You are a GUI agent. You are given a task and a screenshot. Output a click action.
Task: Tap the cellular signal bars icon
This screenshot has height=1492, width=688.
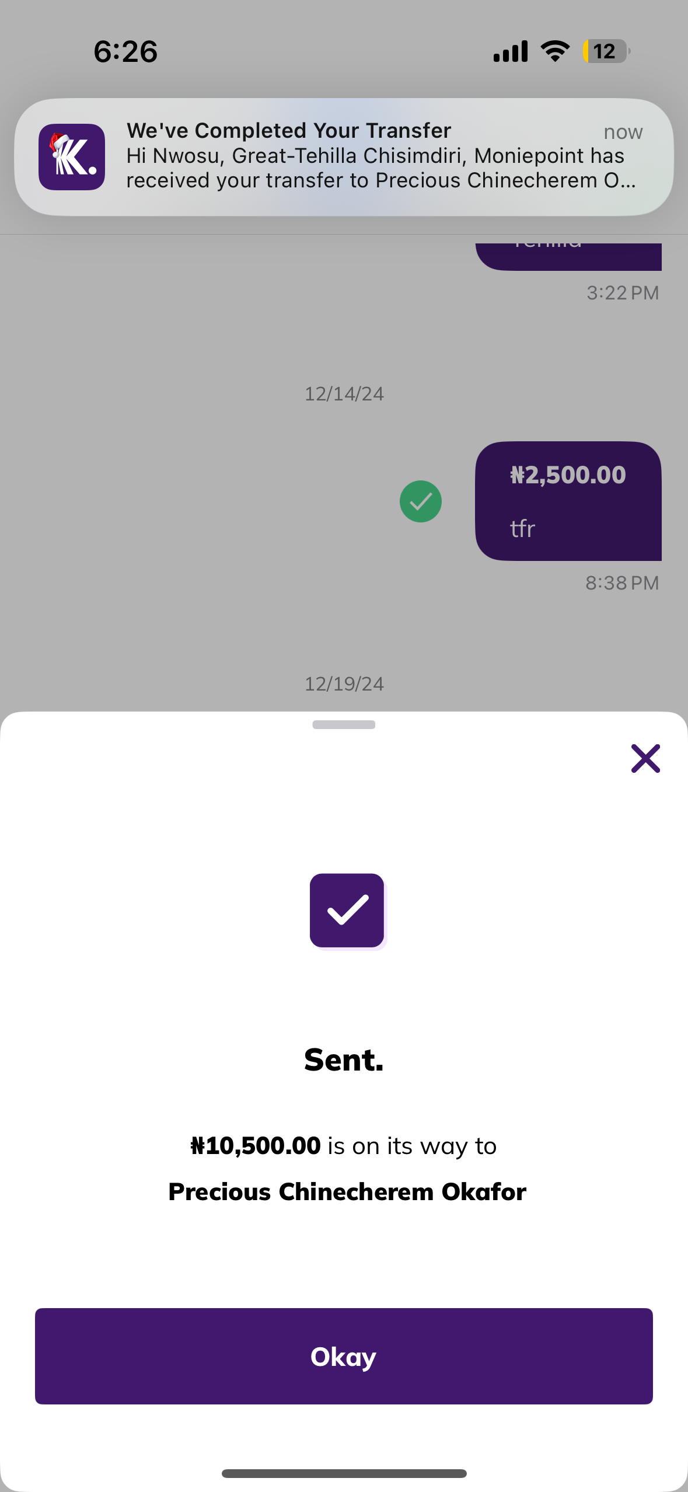(511, 51)
